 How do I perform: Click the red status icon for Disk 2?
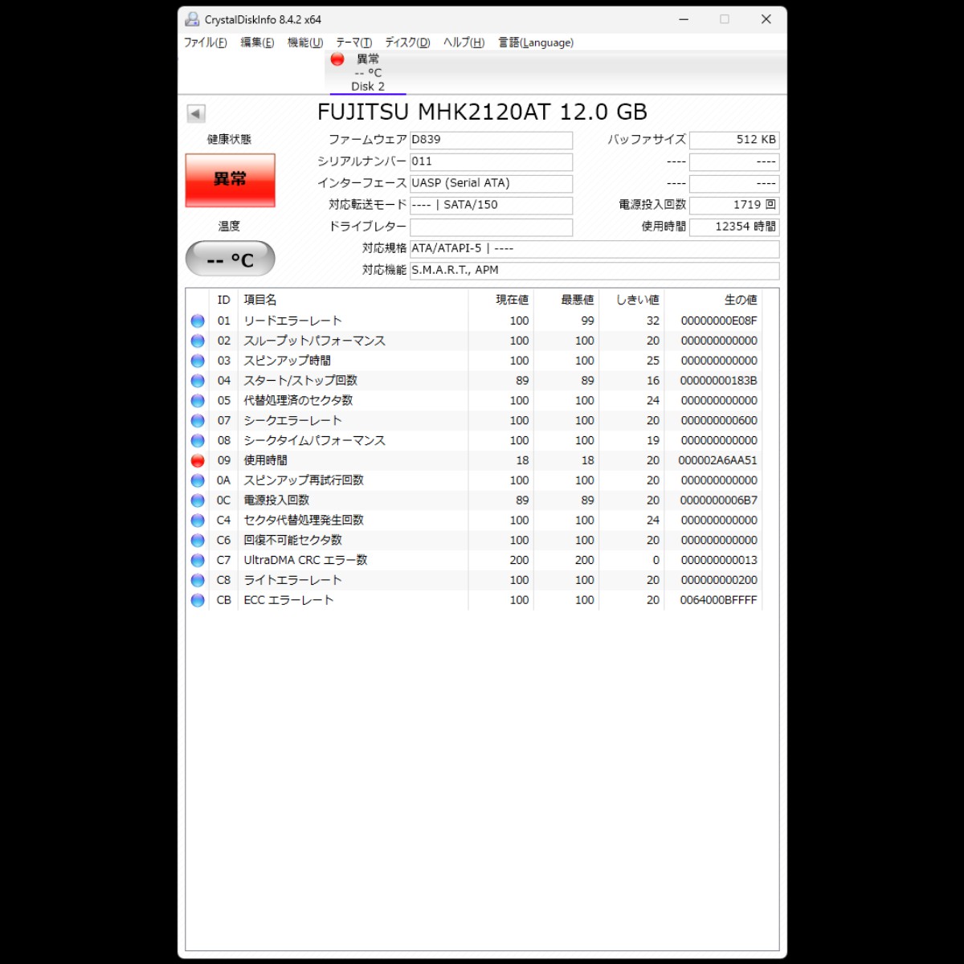pyautogui.click(x=337, y=59)
